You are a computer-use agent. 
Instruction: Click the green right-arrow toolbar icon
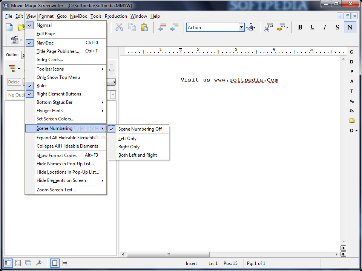pyautogui.click(x=174, y=27)
